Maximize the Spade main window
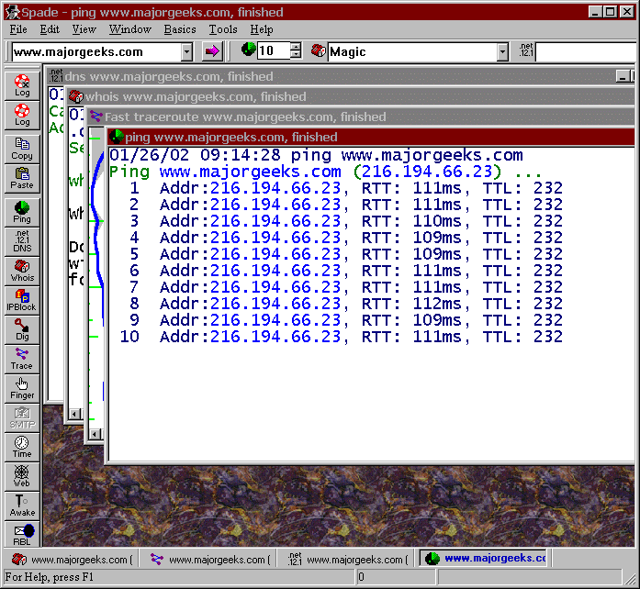 coord(611,12)
